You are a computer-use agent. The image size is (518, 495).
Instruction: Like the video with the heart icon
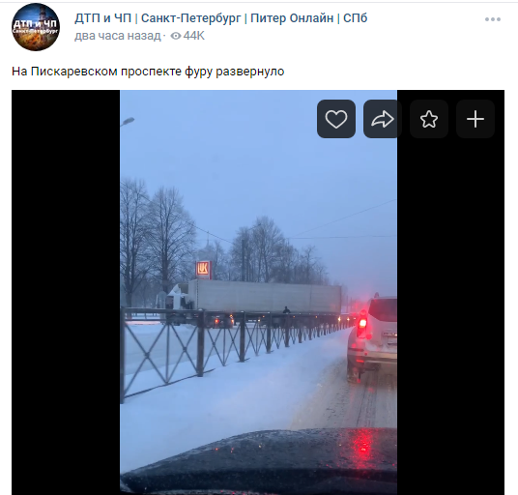(x=336, y=119)
